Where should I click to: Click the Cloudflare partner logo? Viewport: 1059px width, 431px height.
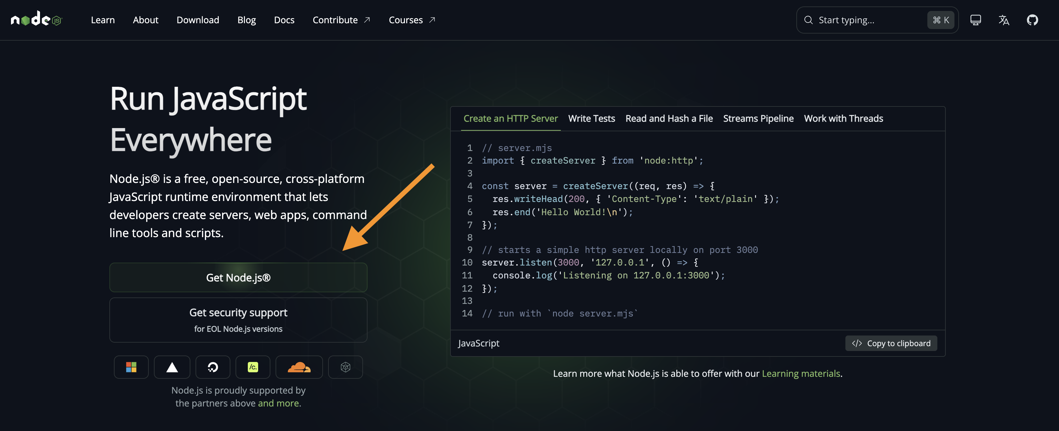pos(299,367)
